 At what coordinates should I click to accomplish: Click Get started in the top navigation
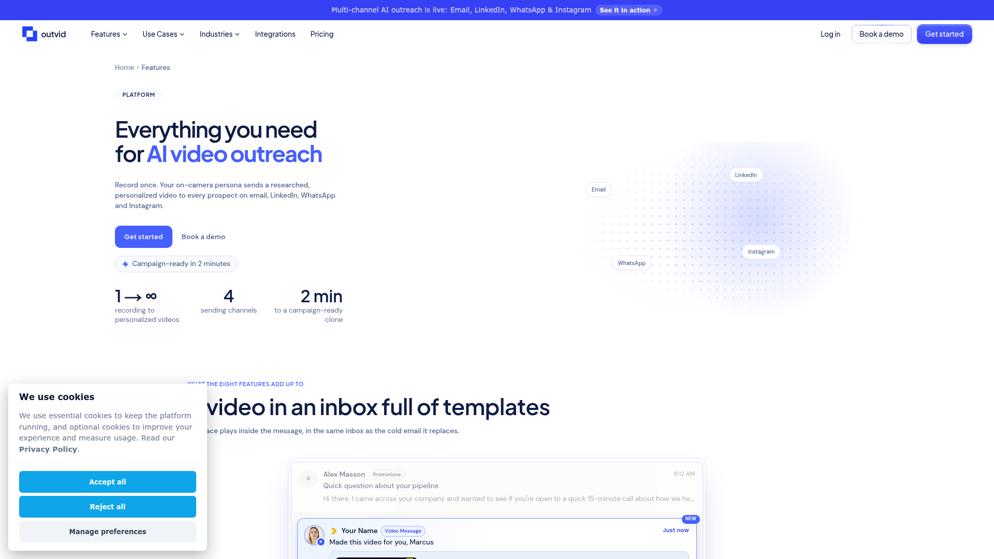pyautogui.click(x=944, y=34)
